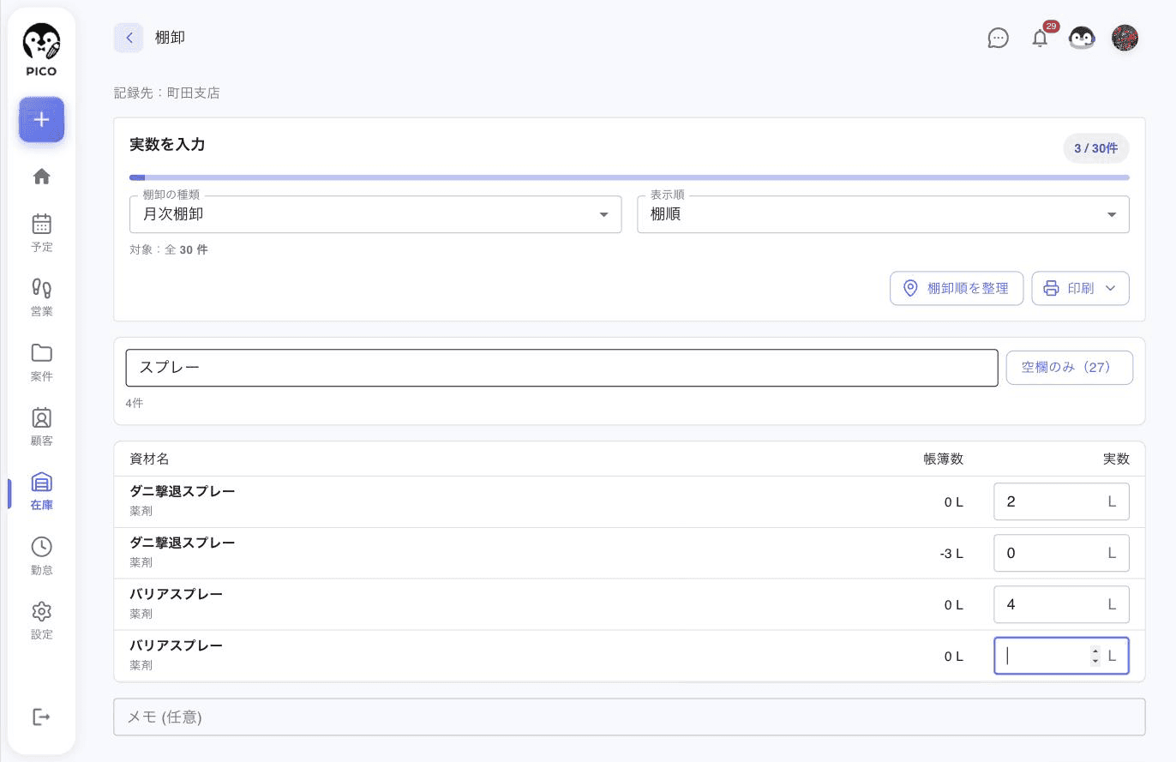Click the 資材名 column header
1176x762 pixels.
[x=149, y=459]
